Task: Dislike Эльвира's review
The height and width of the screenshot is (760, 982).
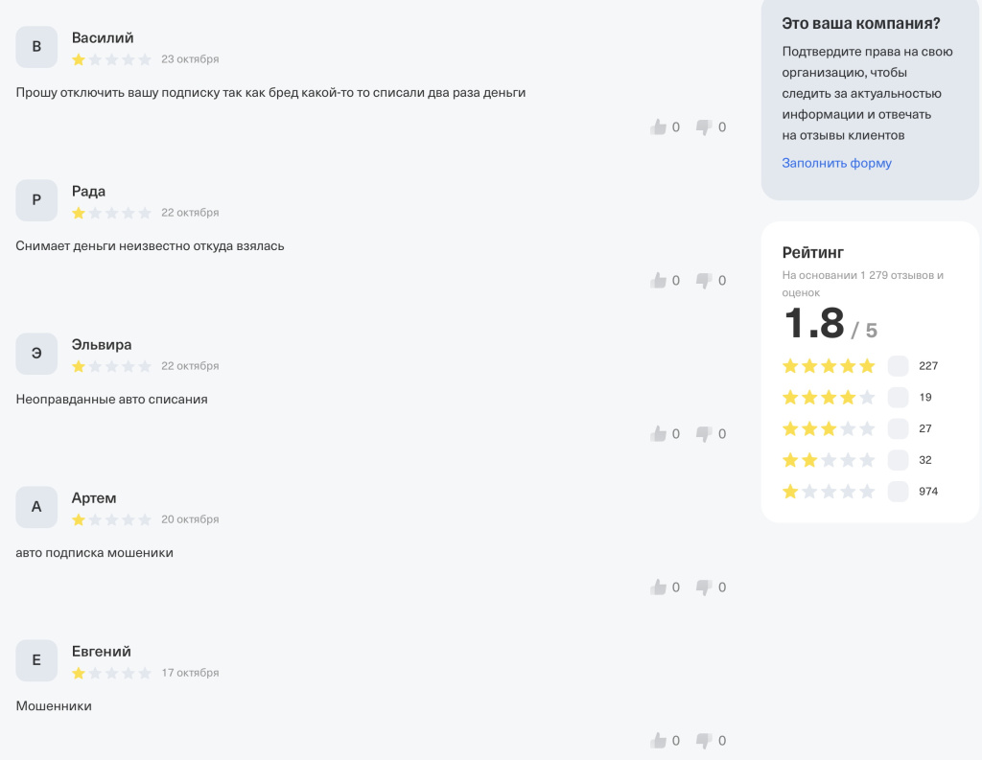Action: [704, 433]
